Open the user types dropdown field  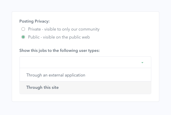[x=85, y=62]
